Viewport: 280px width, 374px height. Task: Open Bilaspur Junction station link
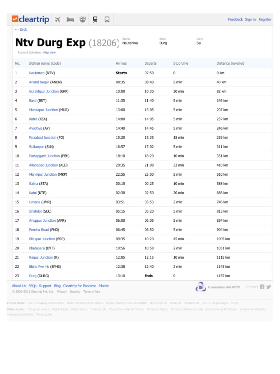coord(42,239)
